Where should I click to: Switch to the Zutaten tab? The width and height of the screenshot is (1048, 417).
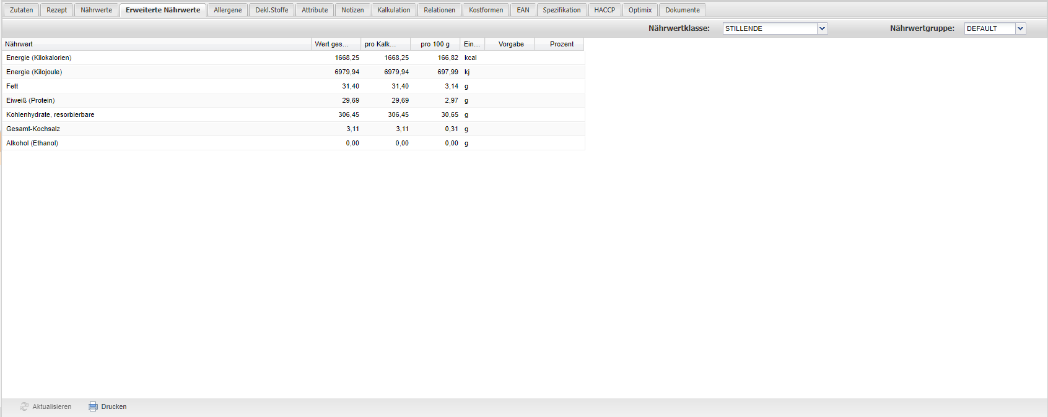pyautogui.click(x=22, y=10)
